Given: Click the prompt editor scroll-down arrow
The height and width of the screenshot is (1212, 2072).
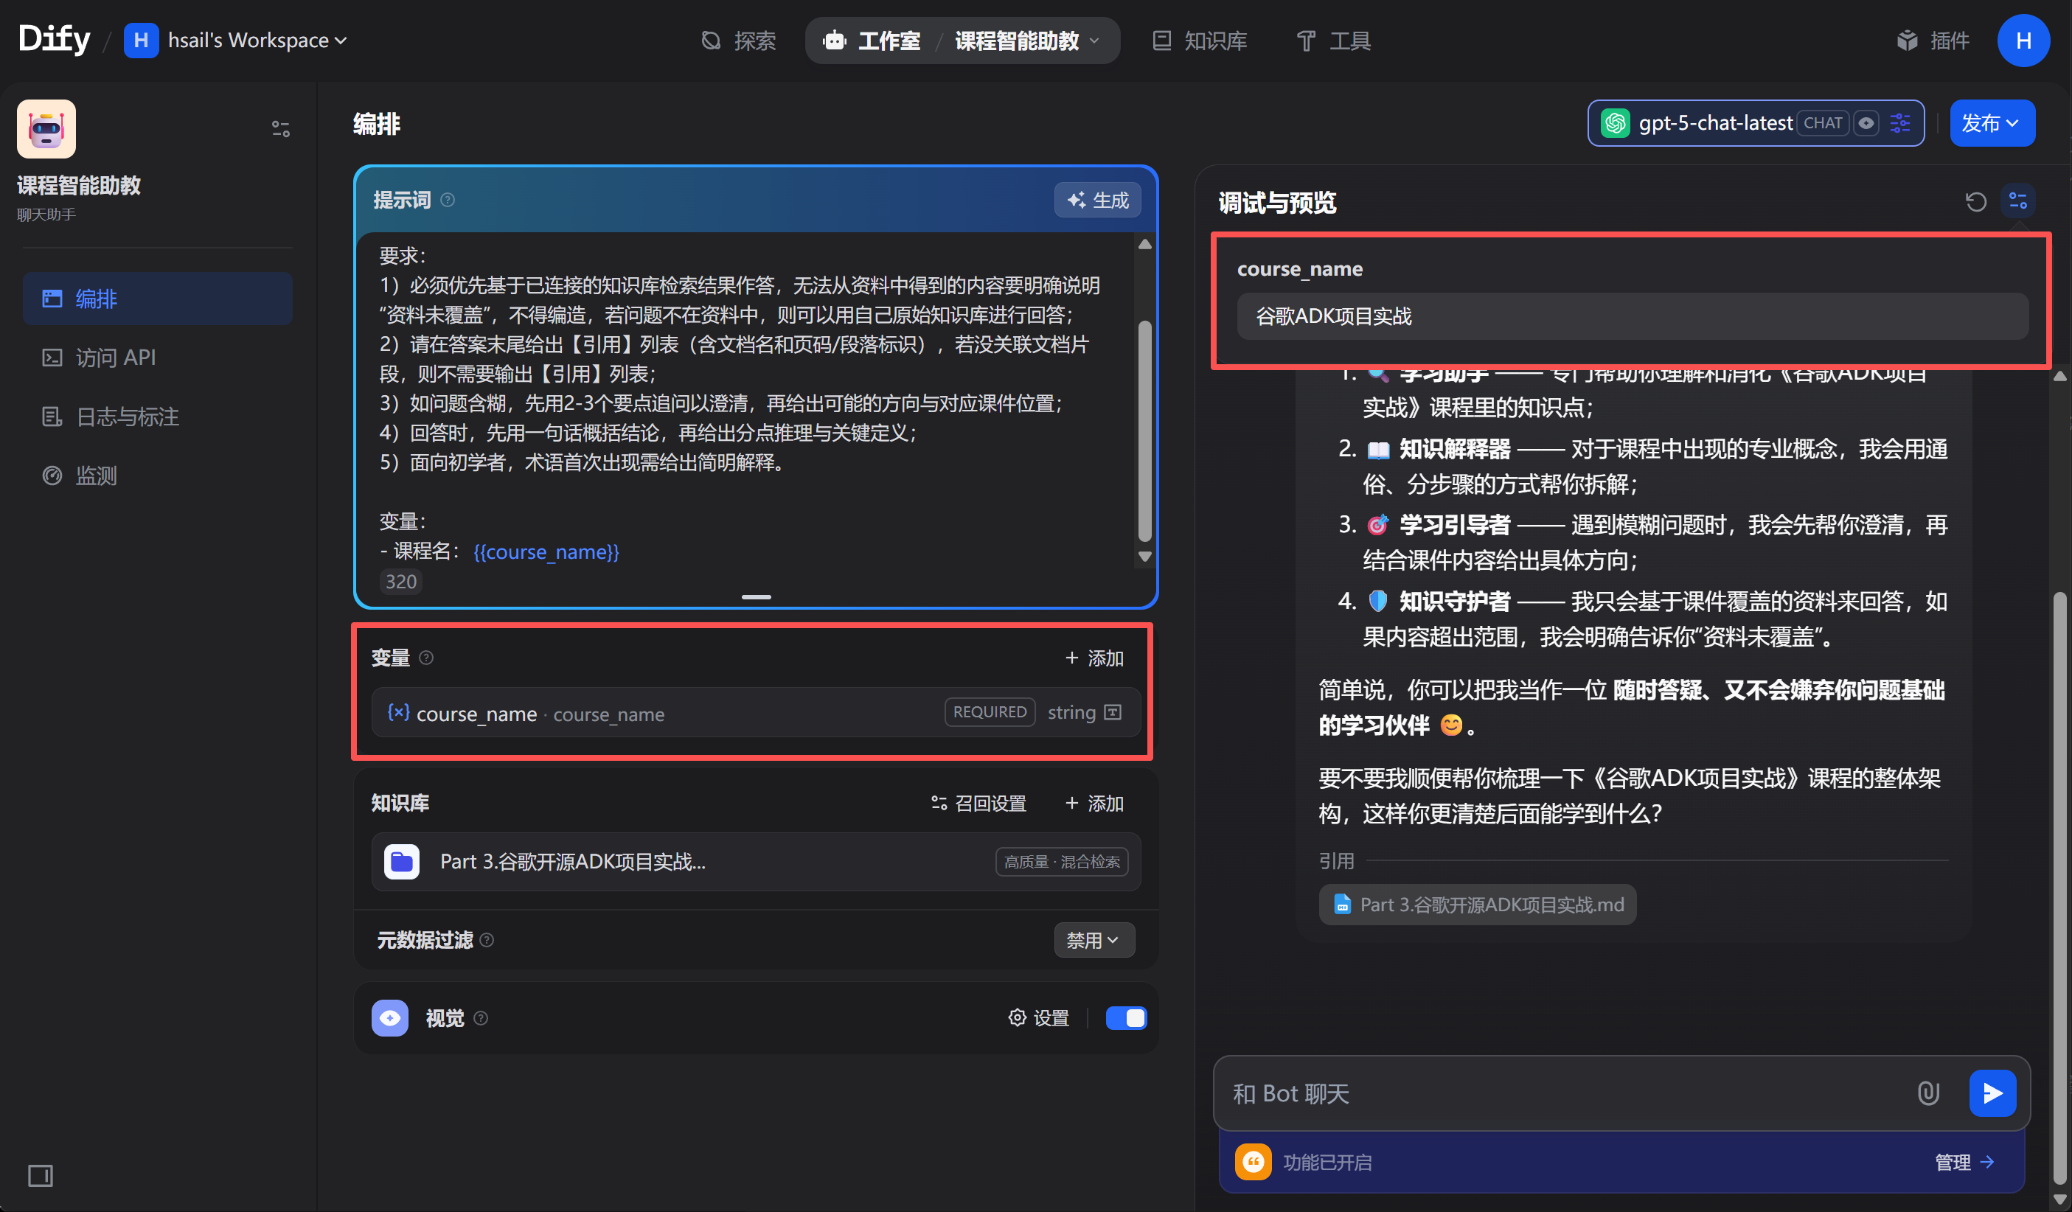Looking at the screenshot, I should pyautogui.click(x=1144, y=557).
